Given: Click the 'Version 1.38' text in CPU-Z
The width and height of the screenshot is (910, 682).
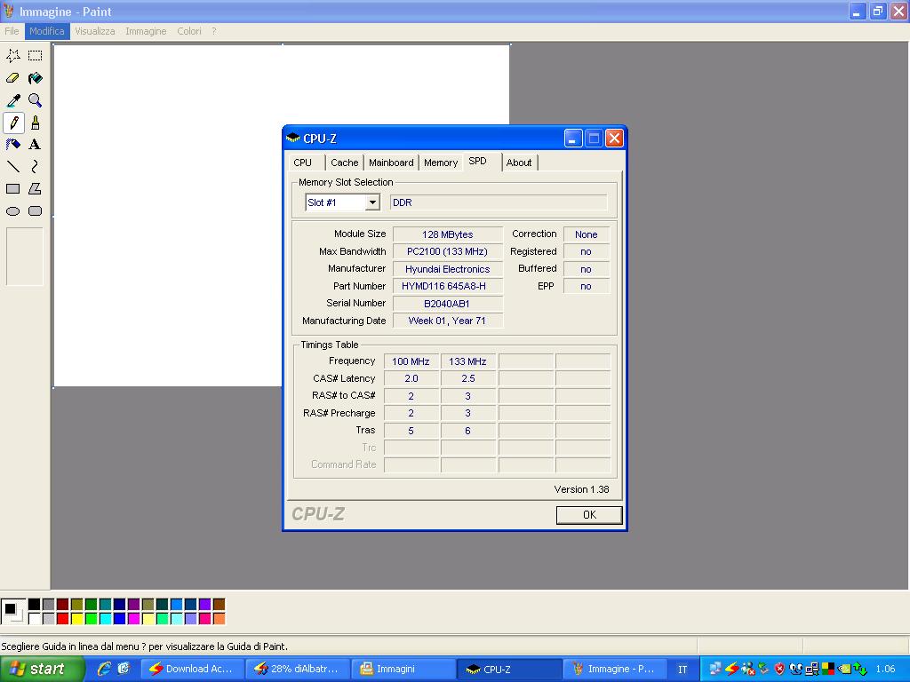Looking at the screenshot, I should (x=581, y=489).
